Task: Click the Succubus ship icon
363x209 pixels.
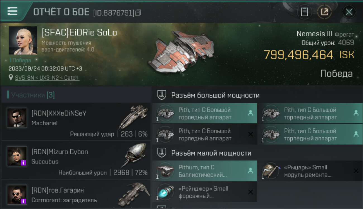Action: point(135,155)
